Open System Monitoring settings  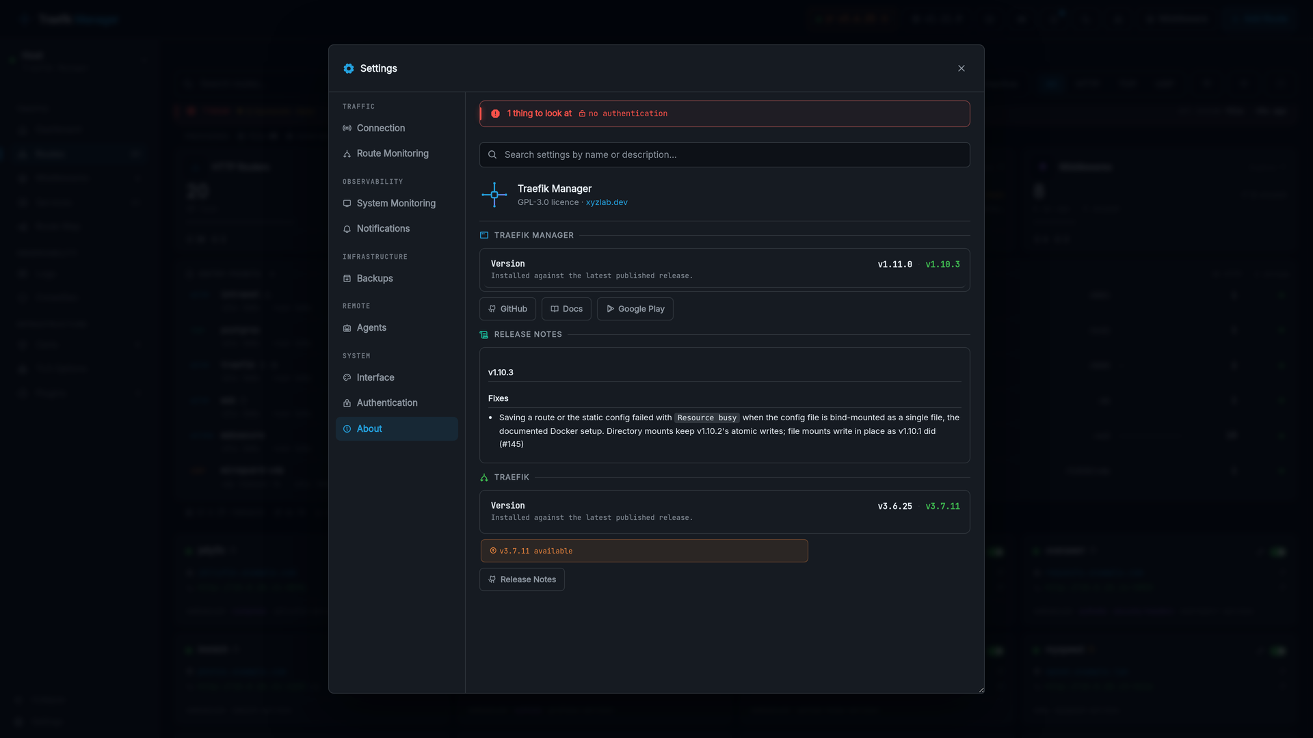[x=397, y=204]
